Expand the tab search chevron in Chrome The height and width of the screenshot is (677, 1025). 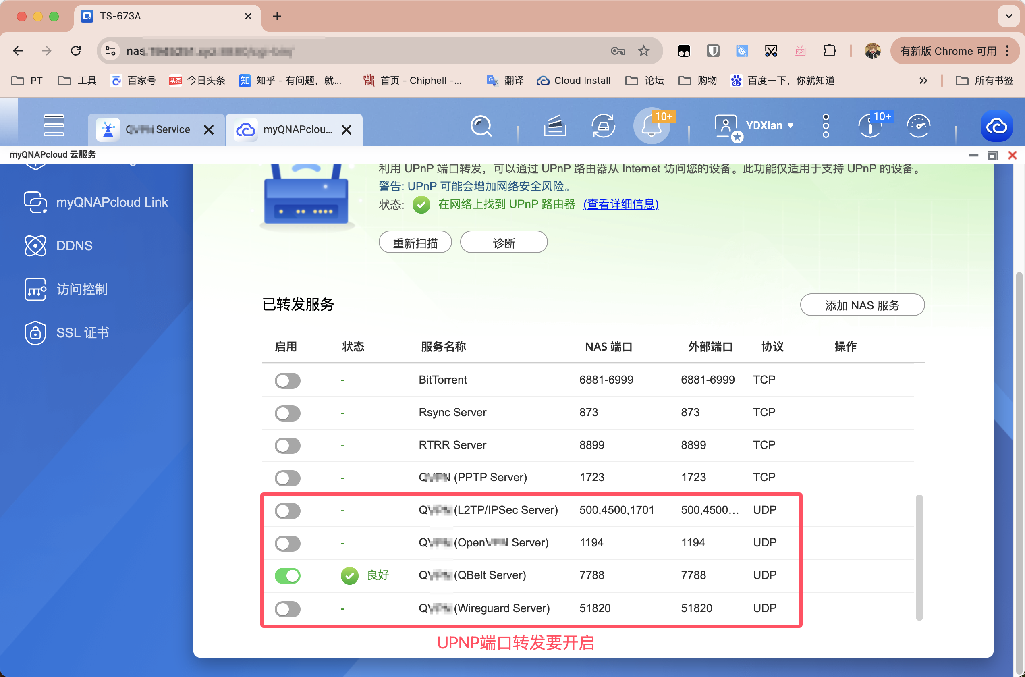click(1008, 16)
